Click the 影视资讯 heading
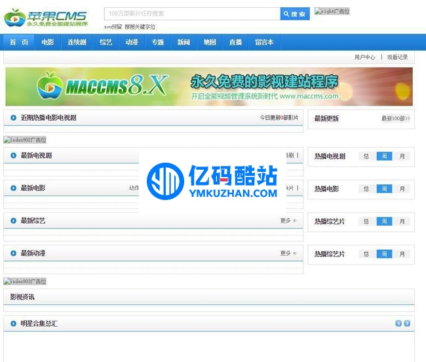Image resolution: width=426 pixels, height=362 pixels. [22, 297]
